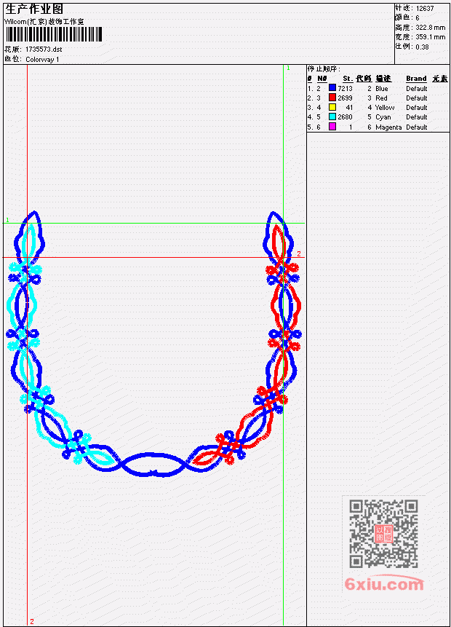This screenshot has height=627, width=451.
Task: Select the stitch count 2699 in the Red row
Action: [x=345, y=98]
